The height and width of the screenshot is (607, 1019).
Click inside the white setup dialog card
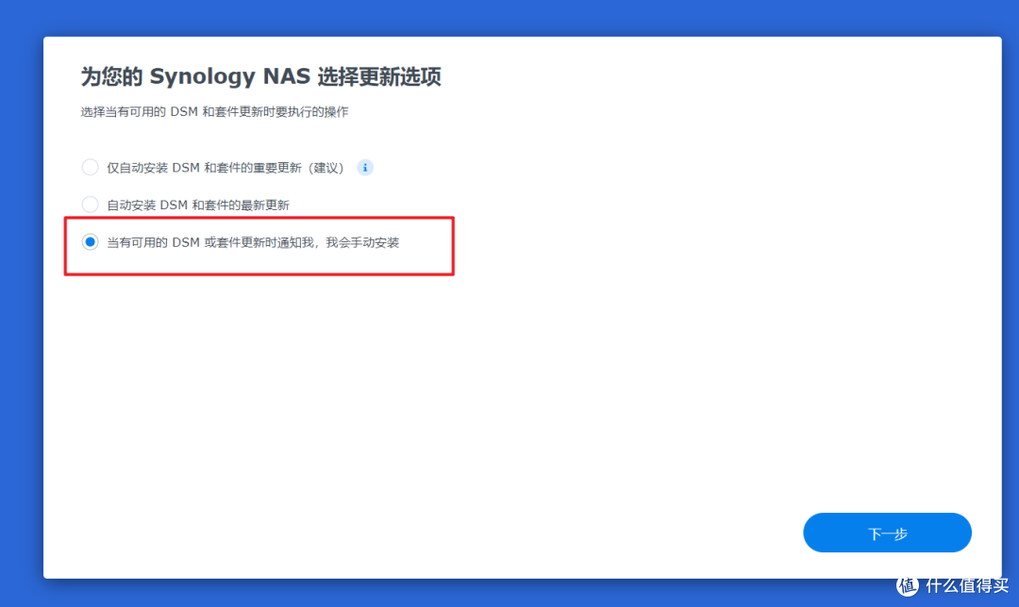(519, 377)
